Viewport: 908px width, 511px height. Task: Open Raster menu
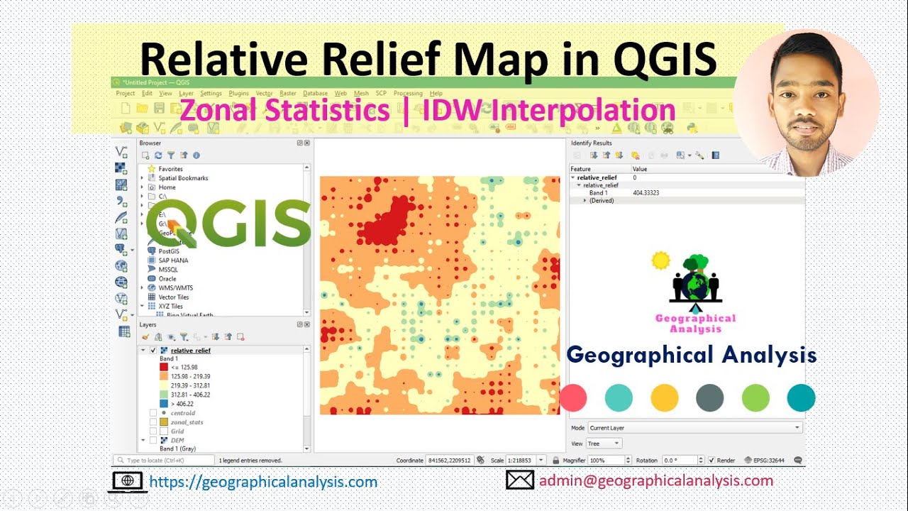[288, 93]
